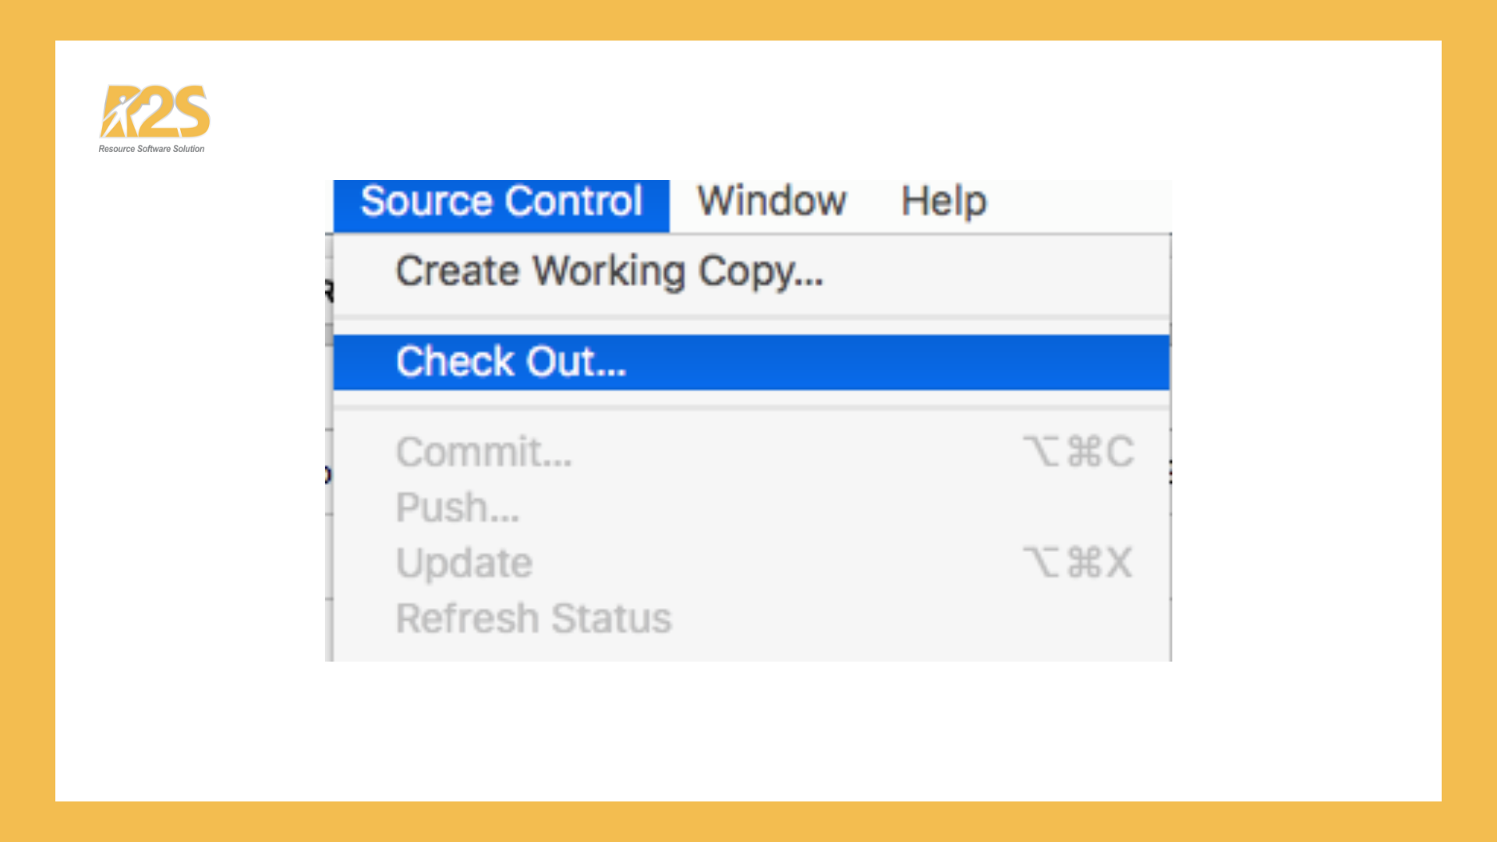Viewport: 1497px width, 842px height.
Task: Select the highlighted Check Out... item
Action: pos(511,363)
